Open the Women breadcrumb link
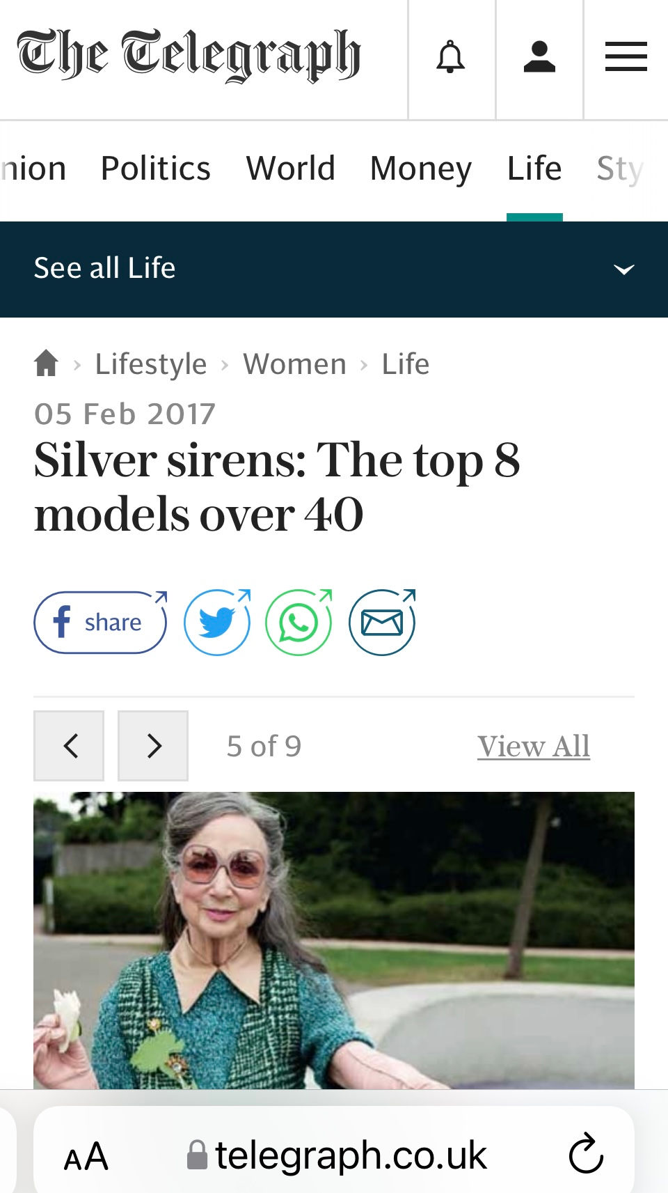The height and width of the screenshot is (1193, 668). point(294,364)
